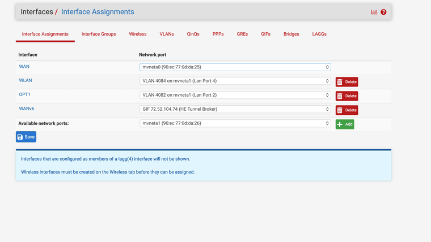Save the interface assignments
This screenshot has height=242, width=431.
(x=26, y=137)
